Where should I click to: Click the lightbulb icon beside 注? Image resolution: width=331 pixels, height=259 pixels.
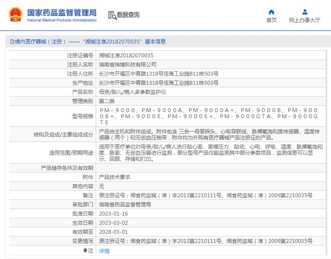tap(85, 250)
